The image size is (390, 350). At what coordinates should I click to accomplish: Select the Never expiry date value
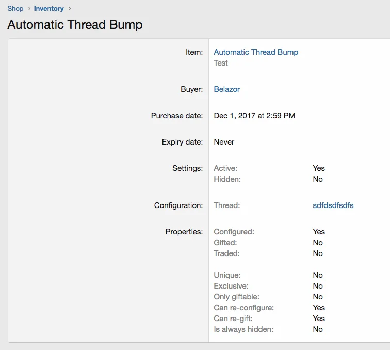pos(224,142)
